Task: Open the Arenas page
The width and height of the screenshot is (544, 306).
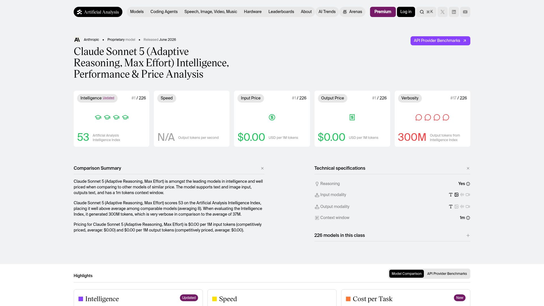Action: (x=352, y=12)
